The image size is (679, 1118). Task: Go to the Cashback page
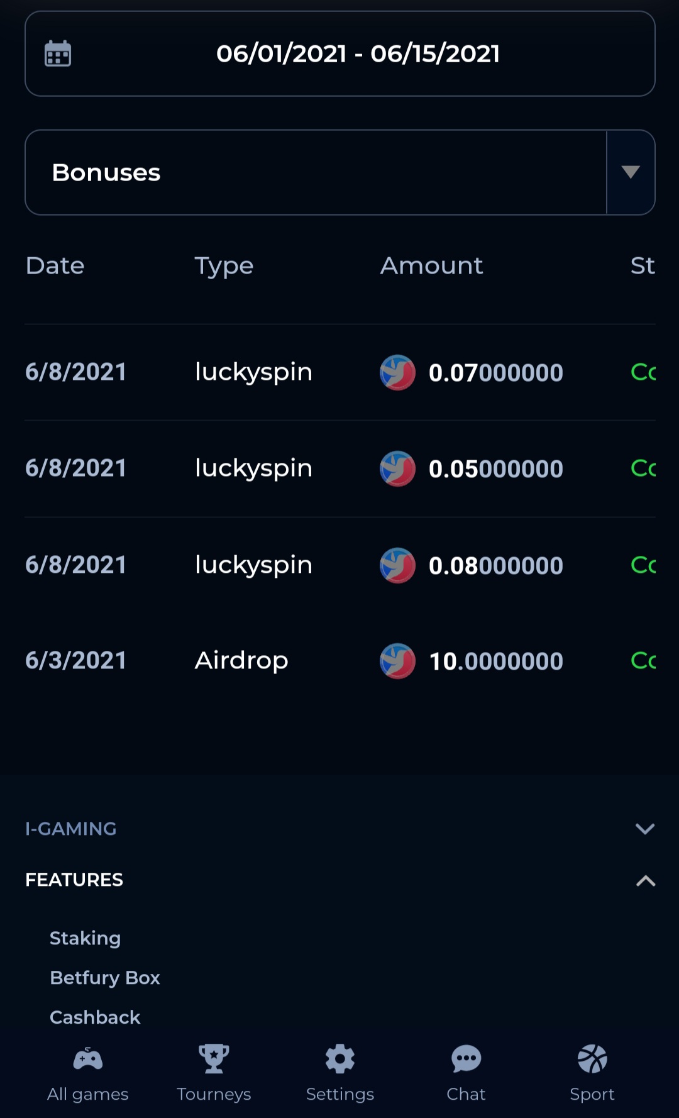coord(95,1017)
